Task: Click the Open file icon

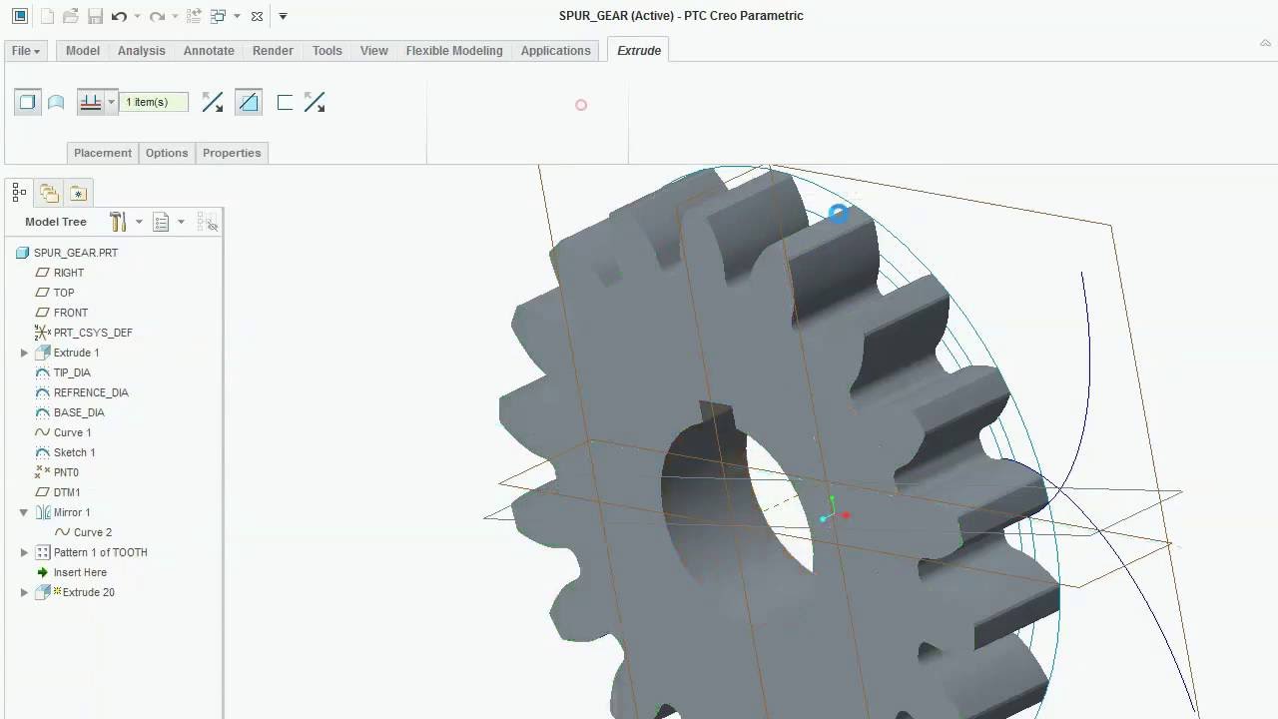Action: pyautogui.click(x=70, y=16)
